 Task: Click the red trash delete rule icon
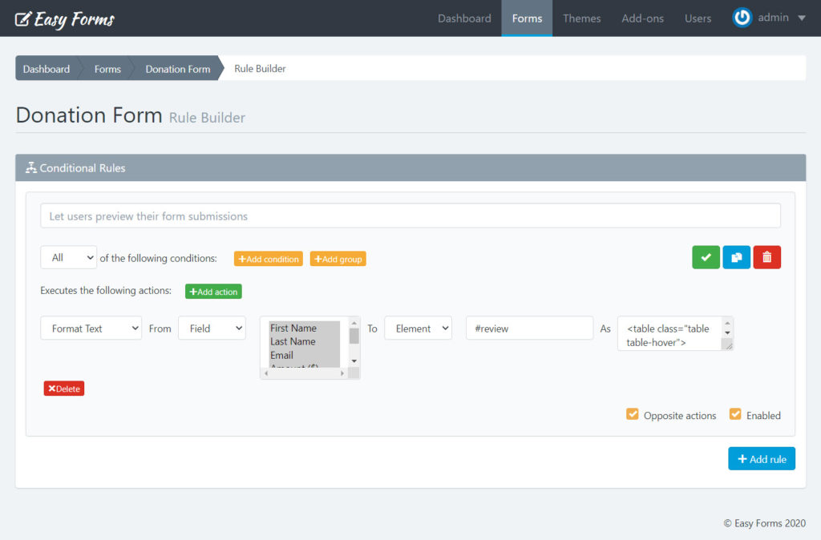point(766,257)
